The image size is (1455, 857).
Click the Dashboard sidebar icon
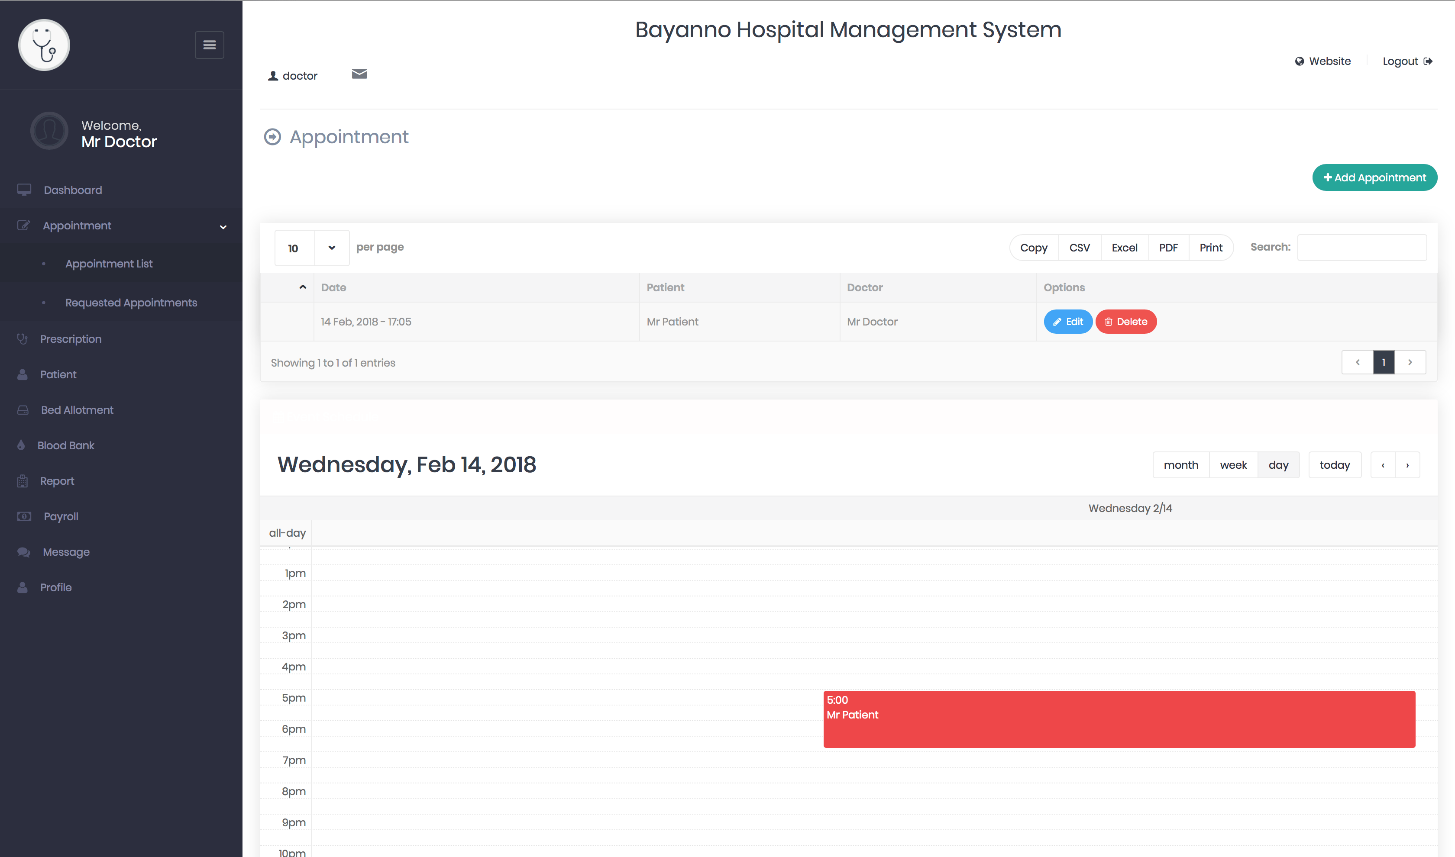coord(26,190)
